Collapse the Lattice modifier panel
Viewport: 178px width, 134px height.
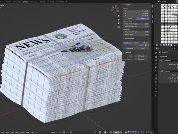160,71
